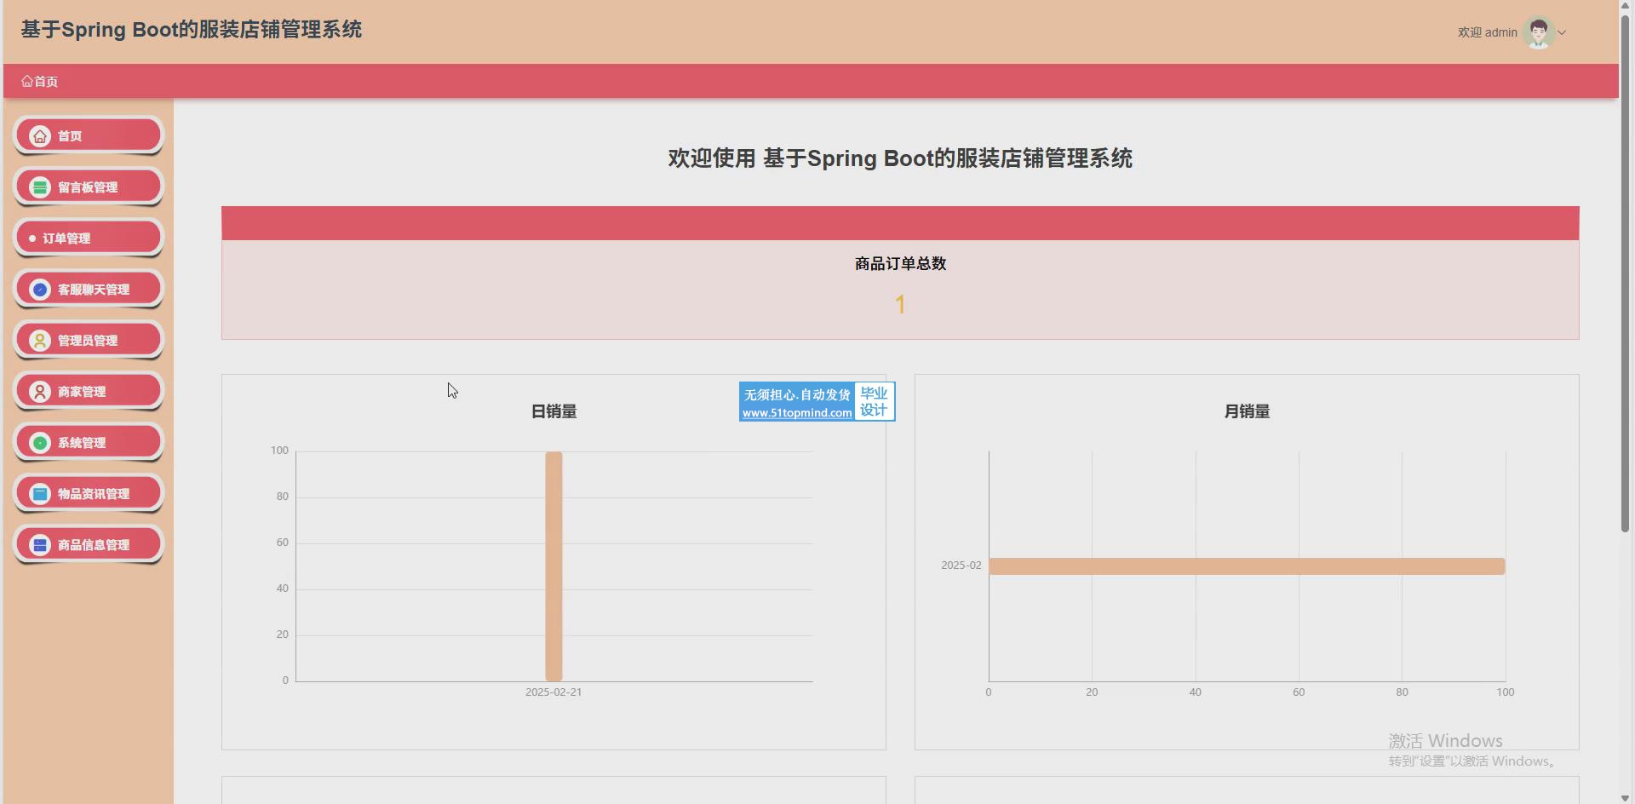The width and height of the screenshot is (1635, 804).
Task: Expand the admin user dropdown arrow
Action: pyautogui.click(x=1562, y=33)
